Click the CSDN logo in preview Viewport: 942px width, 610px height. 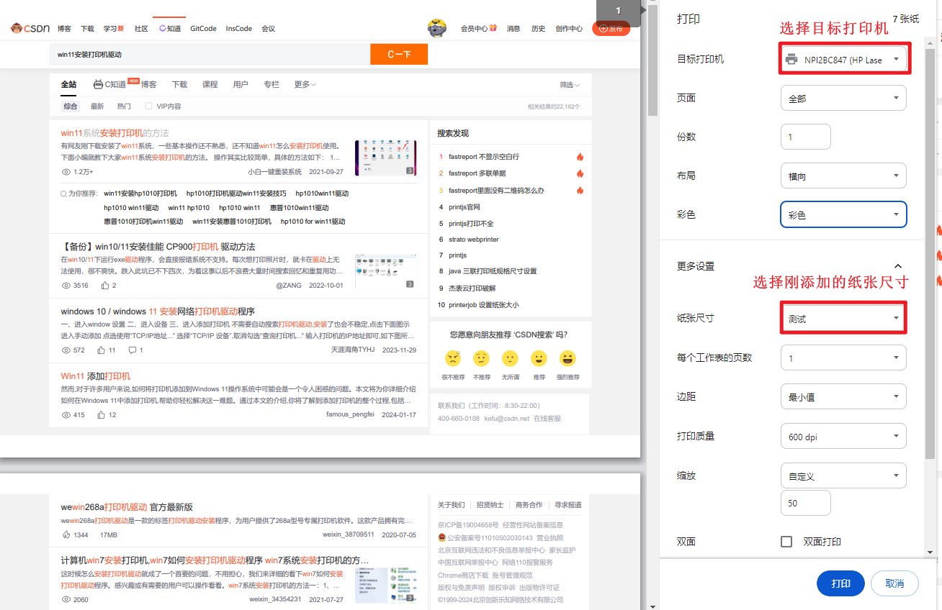[30, 28]
